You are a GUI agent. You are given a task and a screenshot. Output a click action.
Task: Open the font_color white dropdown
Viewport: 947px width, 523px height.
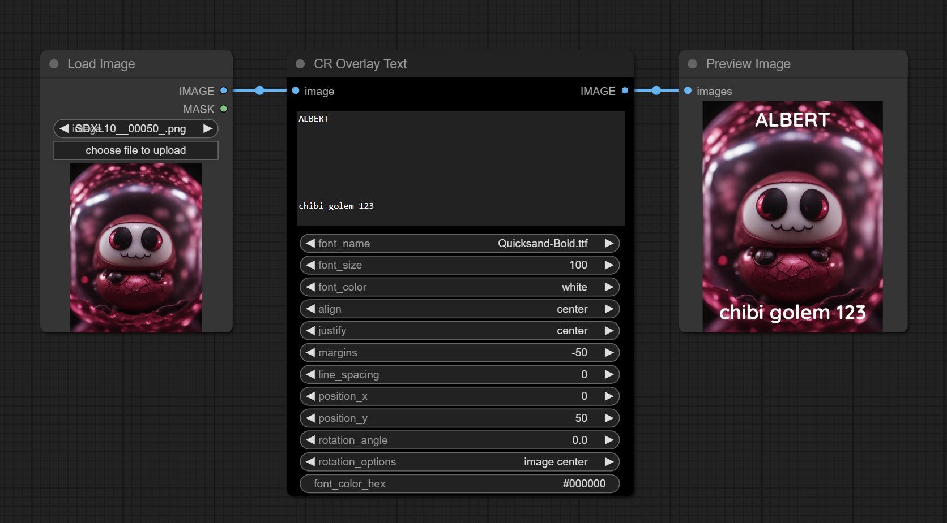[x=459, y=287]
